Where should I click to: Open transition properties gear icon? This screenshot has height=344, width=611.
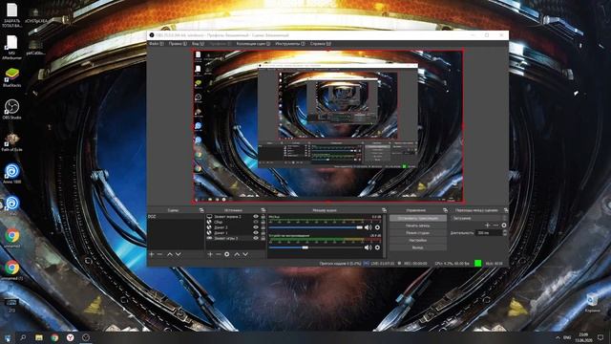coord(504,226)
